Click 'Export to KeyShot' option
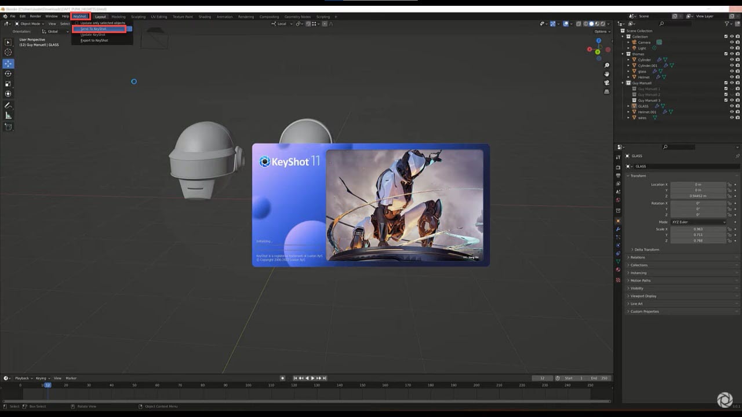742x417 pixels. pos(94,41)
